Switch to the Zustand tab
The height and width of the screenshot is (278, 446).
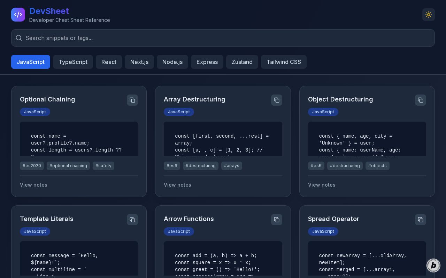pos(242,62)
